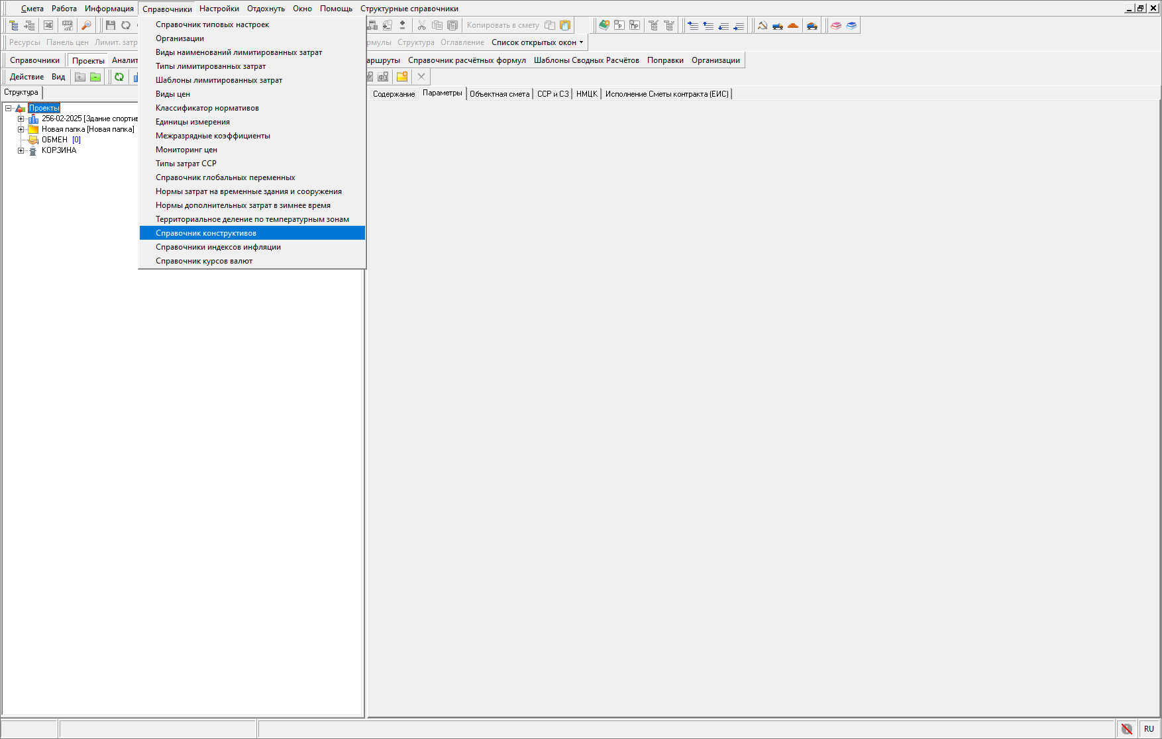Open the Список открытых окон dropdown
The image size is (1162, 739).
click(x=537, y=42)
